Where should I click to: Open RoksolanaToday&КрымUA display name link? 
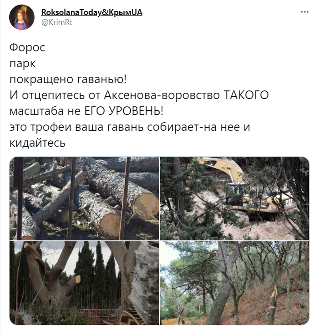click(x=92, y=12)
